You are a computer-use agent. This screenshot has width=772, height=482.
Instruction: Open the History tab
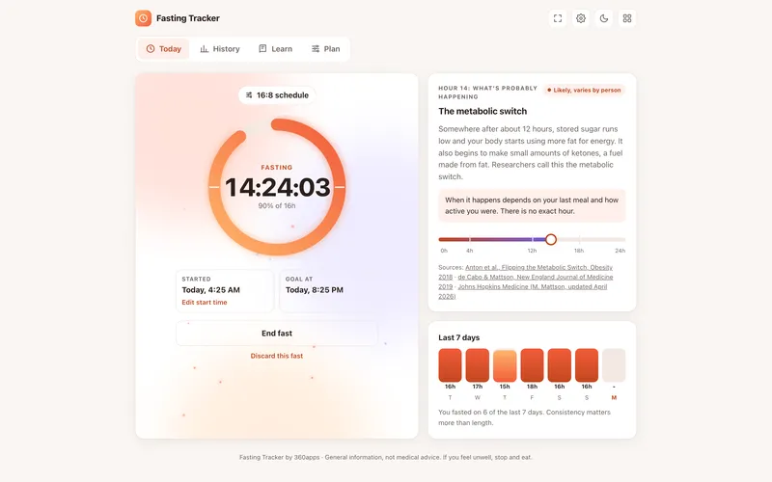[x=220, y=49]
